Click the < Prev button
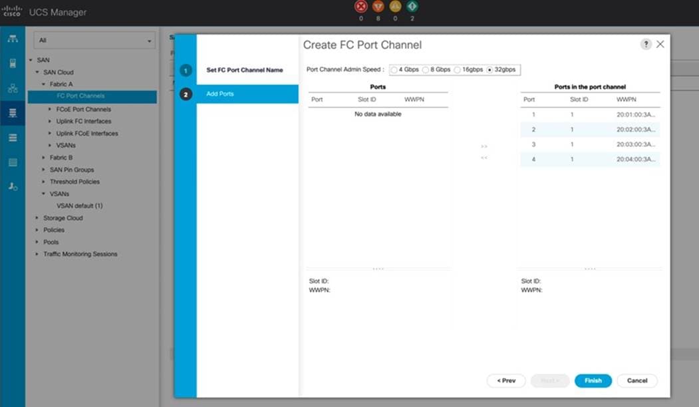Screen dimensions: 699x407 click(x=506, y=380)
